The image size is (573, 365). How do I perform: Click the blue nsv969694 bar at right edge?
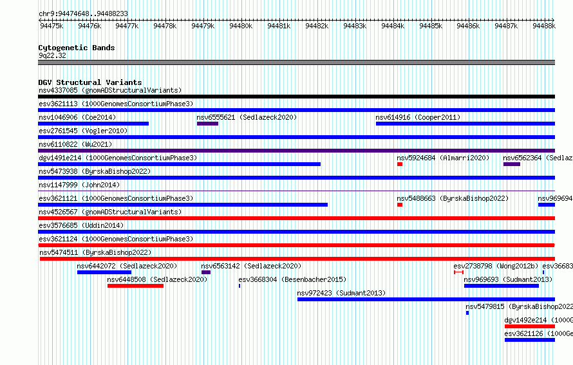[547, 205]
